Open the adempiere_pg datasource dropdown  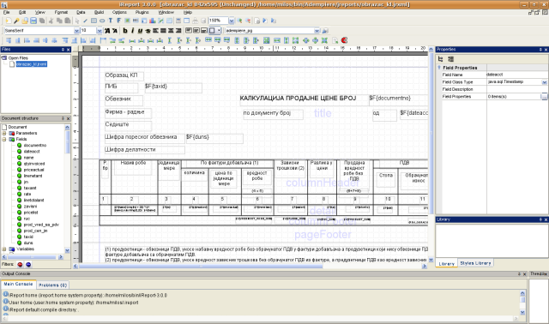pos(317,31)
